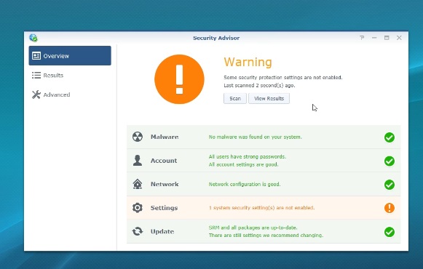Minimize the Security Advisor window
Screen dimensions: 423x269
tap(374, 38)
